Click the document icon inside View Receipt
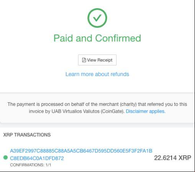The width and height of the screenshot is (195, 172). pyautogui.click(x=84, y=60)
